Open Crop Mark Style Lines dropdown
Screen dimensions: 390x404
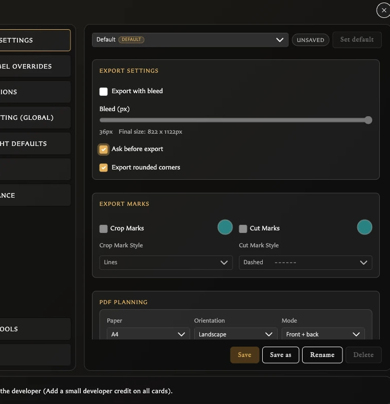(x=166, y=263)
